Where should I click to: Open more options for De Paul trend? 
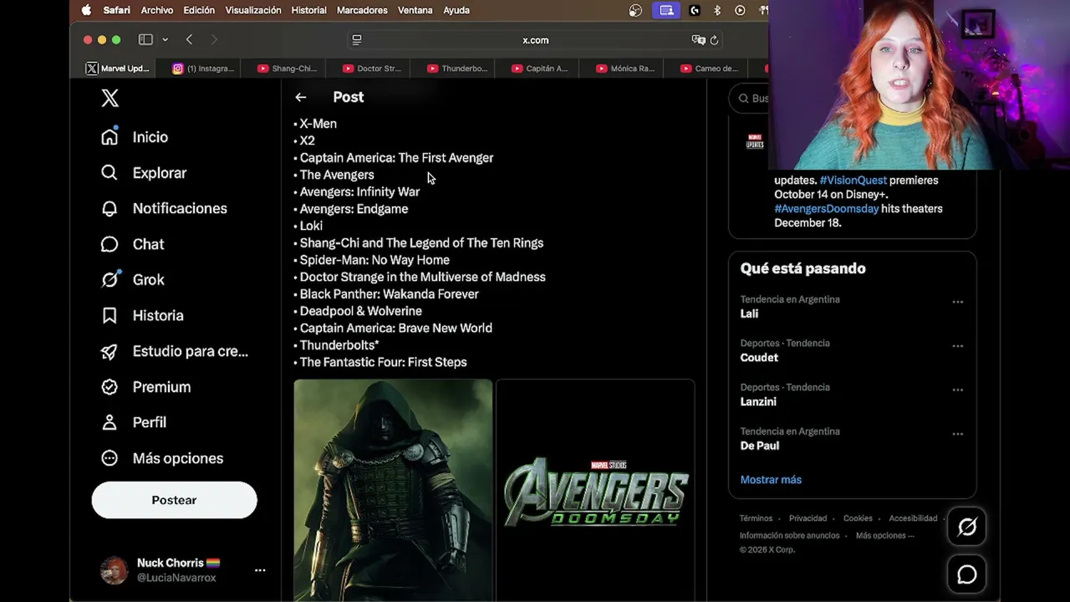click(958, 434)
